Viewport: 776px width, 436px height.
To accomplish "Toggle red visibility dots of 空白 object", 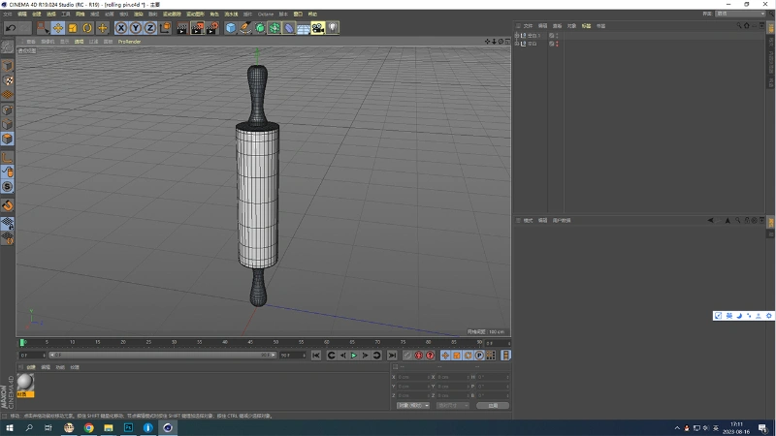I will point(557,44).
